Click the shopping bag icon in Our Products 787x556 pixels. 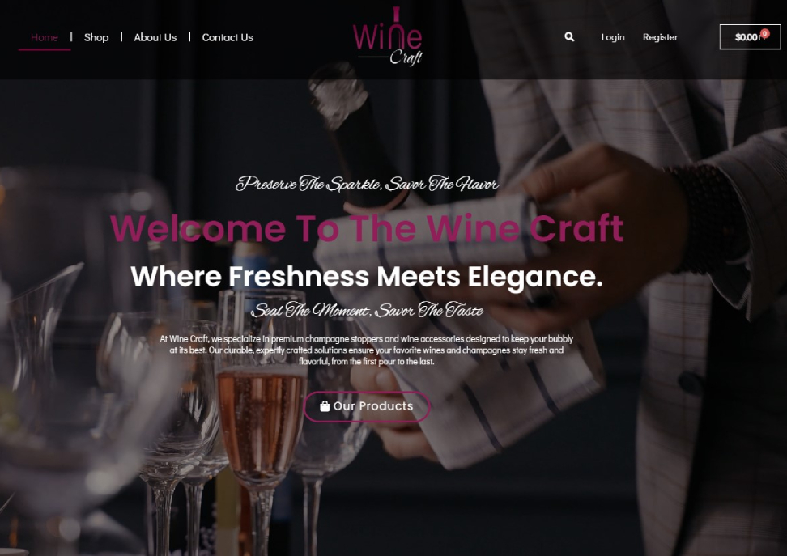coord(325,406)
